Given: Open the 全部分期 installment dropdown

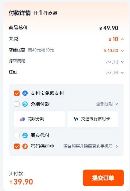Looking at the screenshot, I should pyautogui.click(x=107, y=104).
